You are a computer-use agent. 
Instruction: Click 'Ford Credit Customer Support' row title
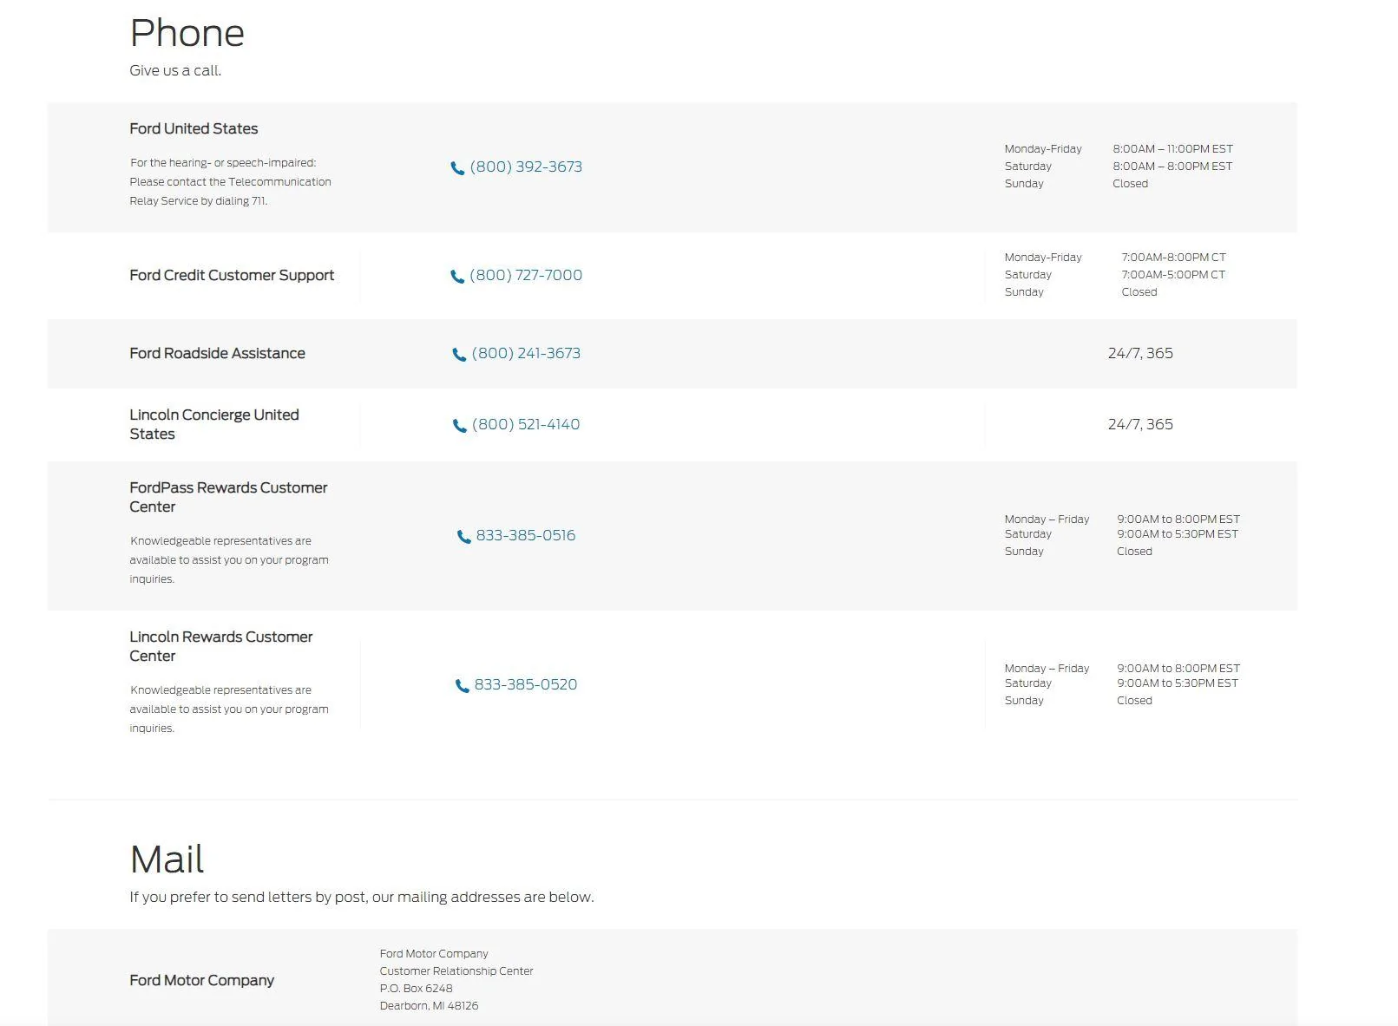(232, 275)
